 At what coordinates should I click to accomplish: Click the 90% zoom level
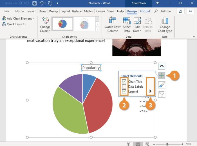189,144
